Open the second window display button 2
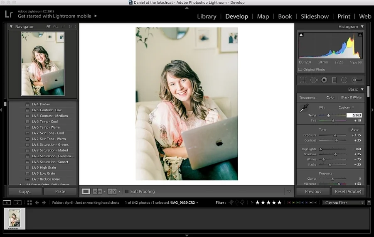This screenshot has height=237, width=374. coord(17,203)
